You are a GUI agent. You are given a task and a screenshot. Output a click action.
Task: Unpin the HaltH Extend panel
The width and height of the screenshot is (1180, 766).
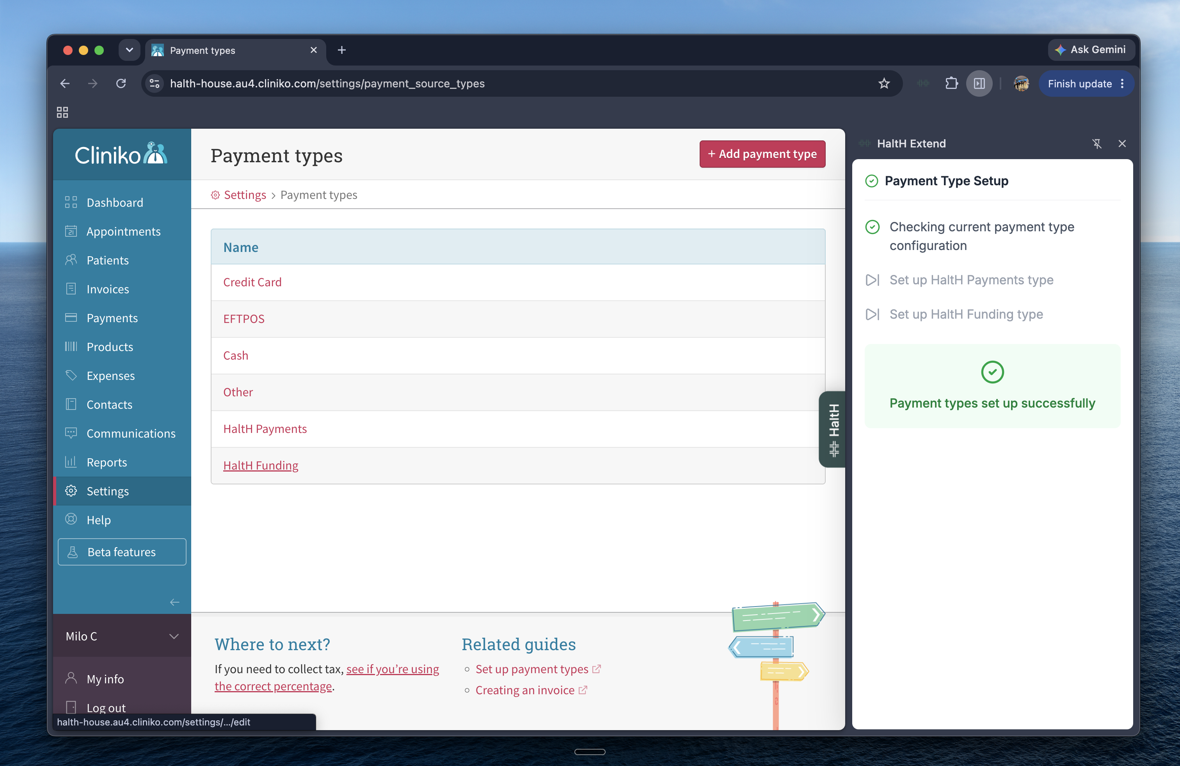click(x=1096, y=144)
